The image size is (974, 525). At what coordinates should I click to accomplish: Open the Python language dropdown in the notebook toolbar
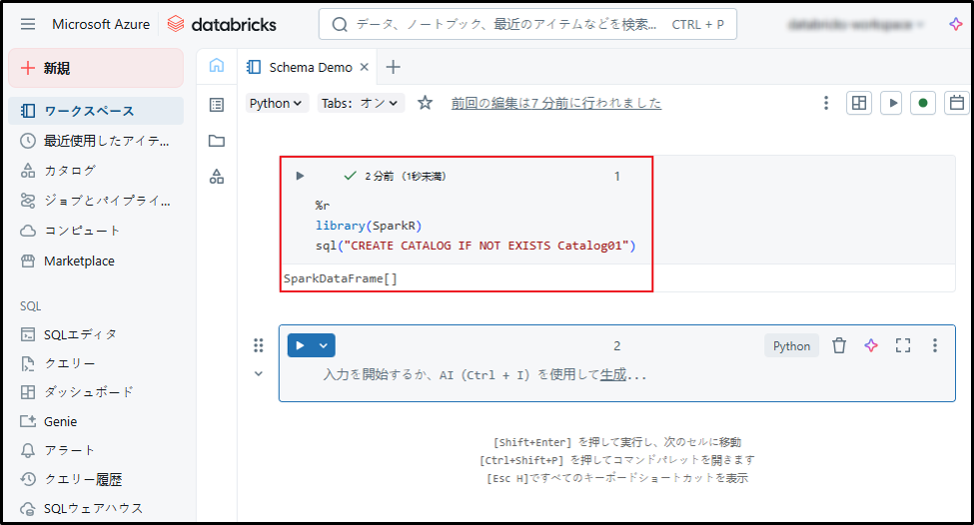tap(277, 103)
